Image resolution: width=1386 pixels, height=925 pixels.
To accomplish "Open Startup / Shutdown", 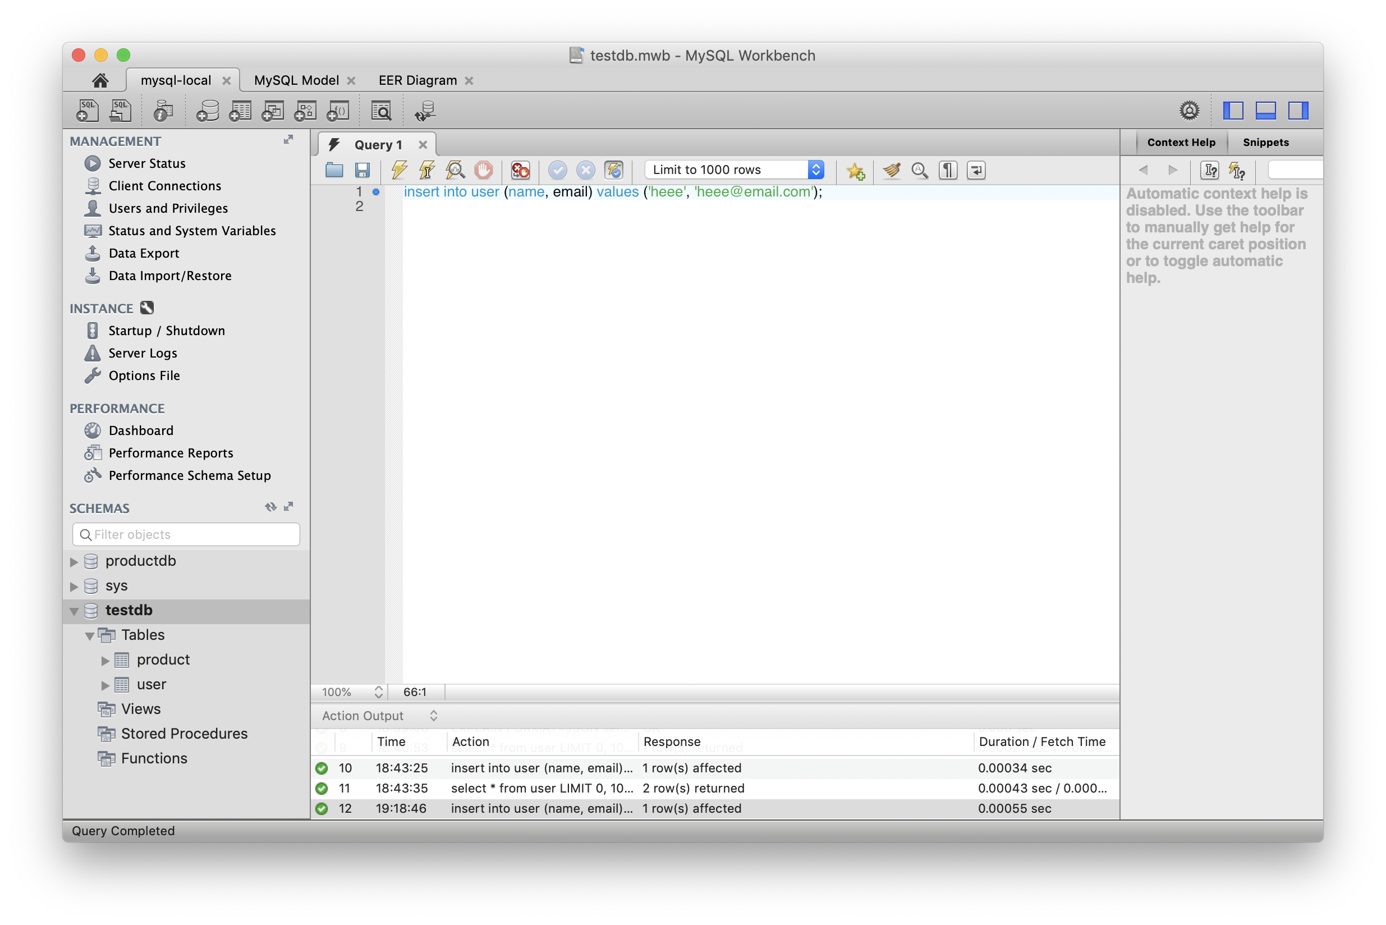I will pos(167,331).
